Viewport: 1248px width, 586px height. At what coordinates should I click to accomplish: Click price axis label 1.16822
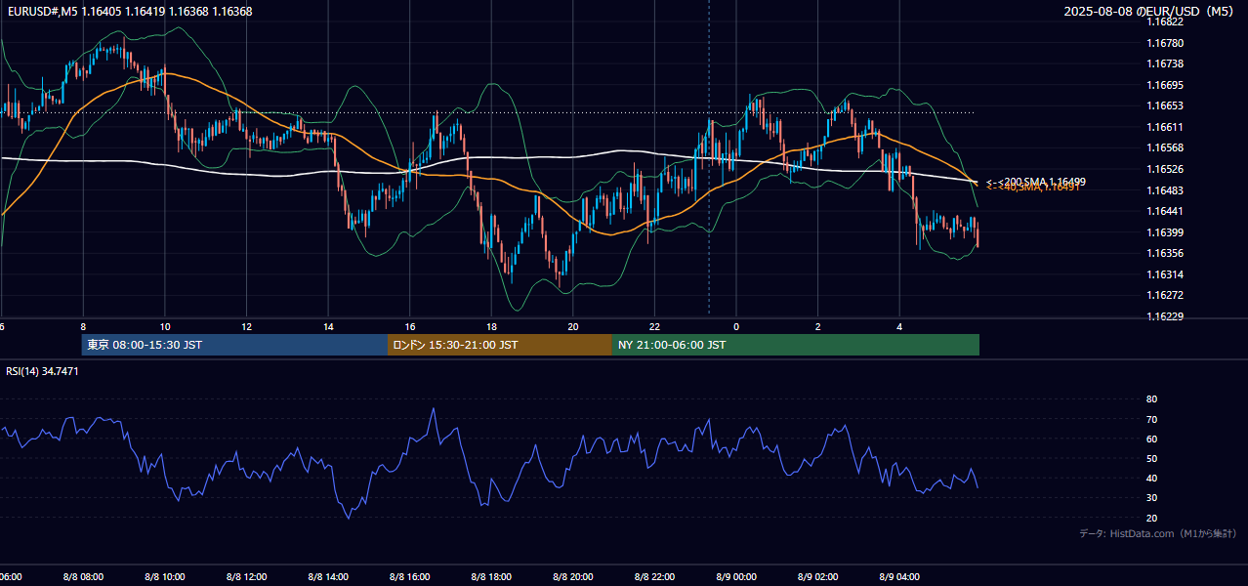1165,21
